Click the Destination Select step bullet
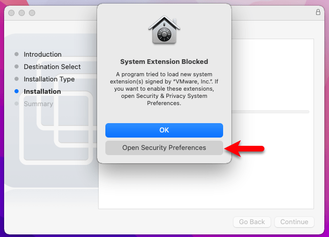 tap(17, 66)
